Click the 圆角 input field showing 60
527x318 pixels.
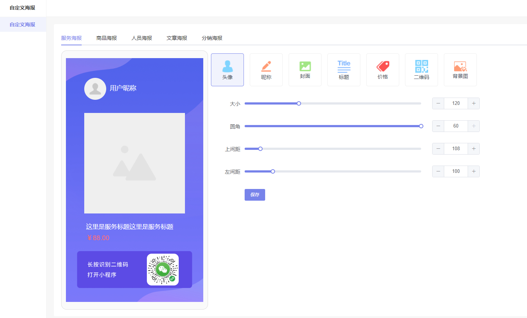click(456, 126)
